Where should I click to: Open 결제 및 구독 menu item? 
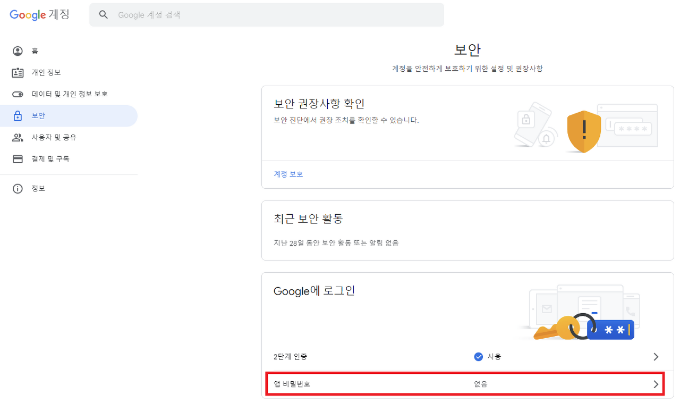69,159
